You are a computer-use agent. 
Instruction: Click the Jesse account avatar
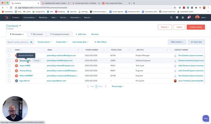pyautogui.click(x=197, y=17)
